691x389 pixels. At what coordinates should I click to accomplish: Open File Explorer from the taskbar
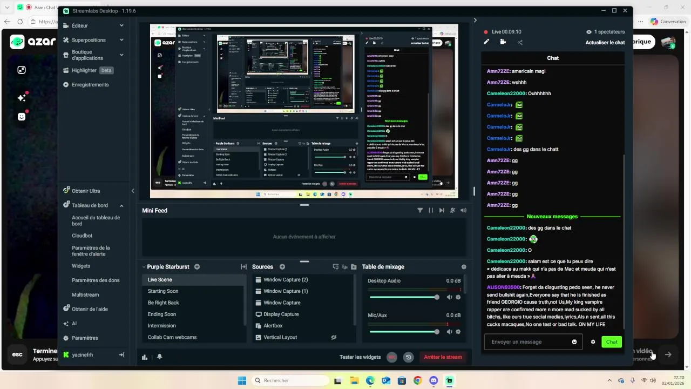[354, 380]
